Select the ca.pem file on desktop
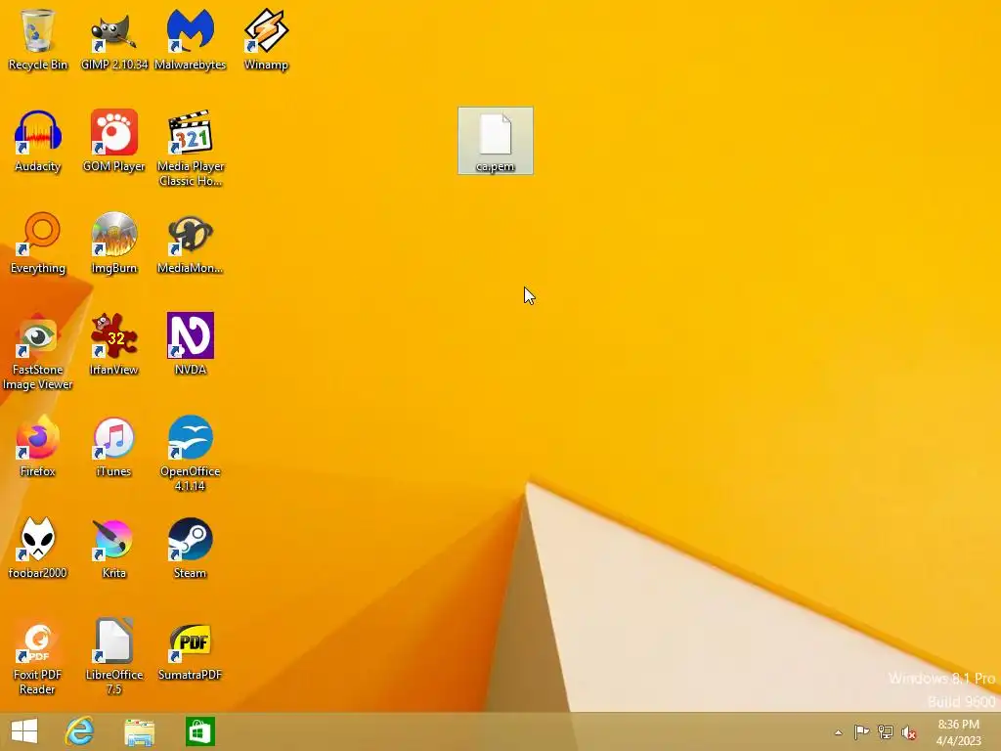 coord(496,141)
